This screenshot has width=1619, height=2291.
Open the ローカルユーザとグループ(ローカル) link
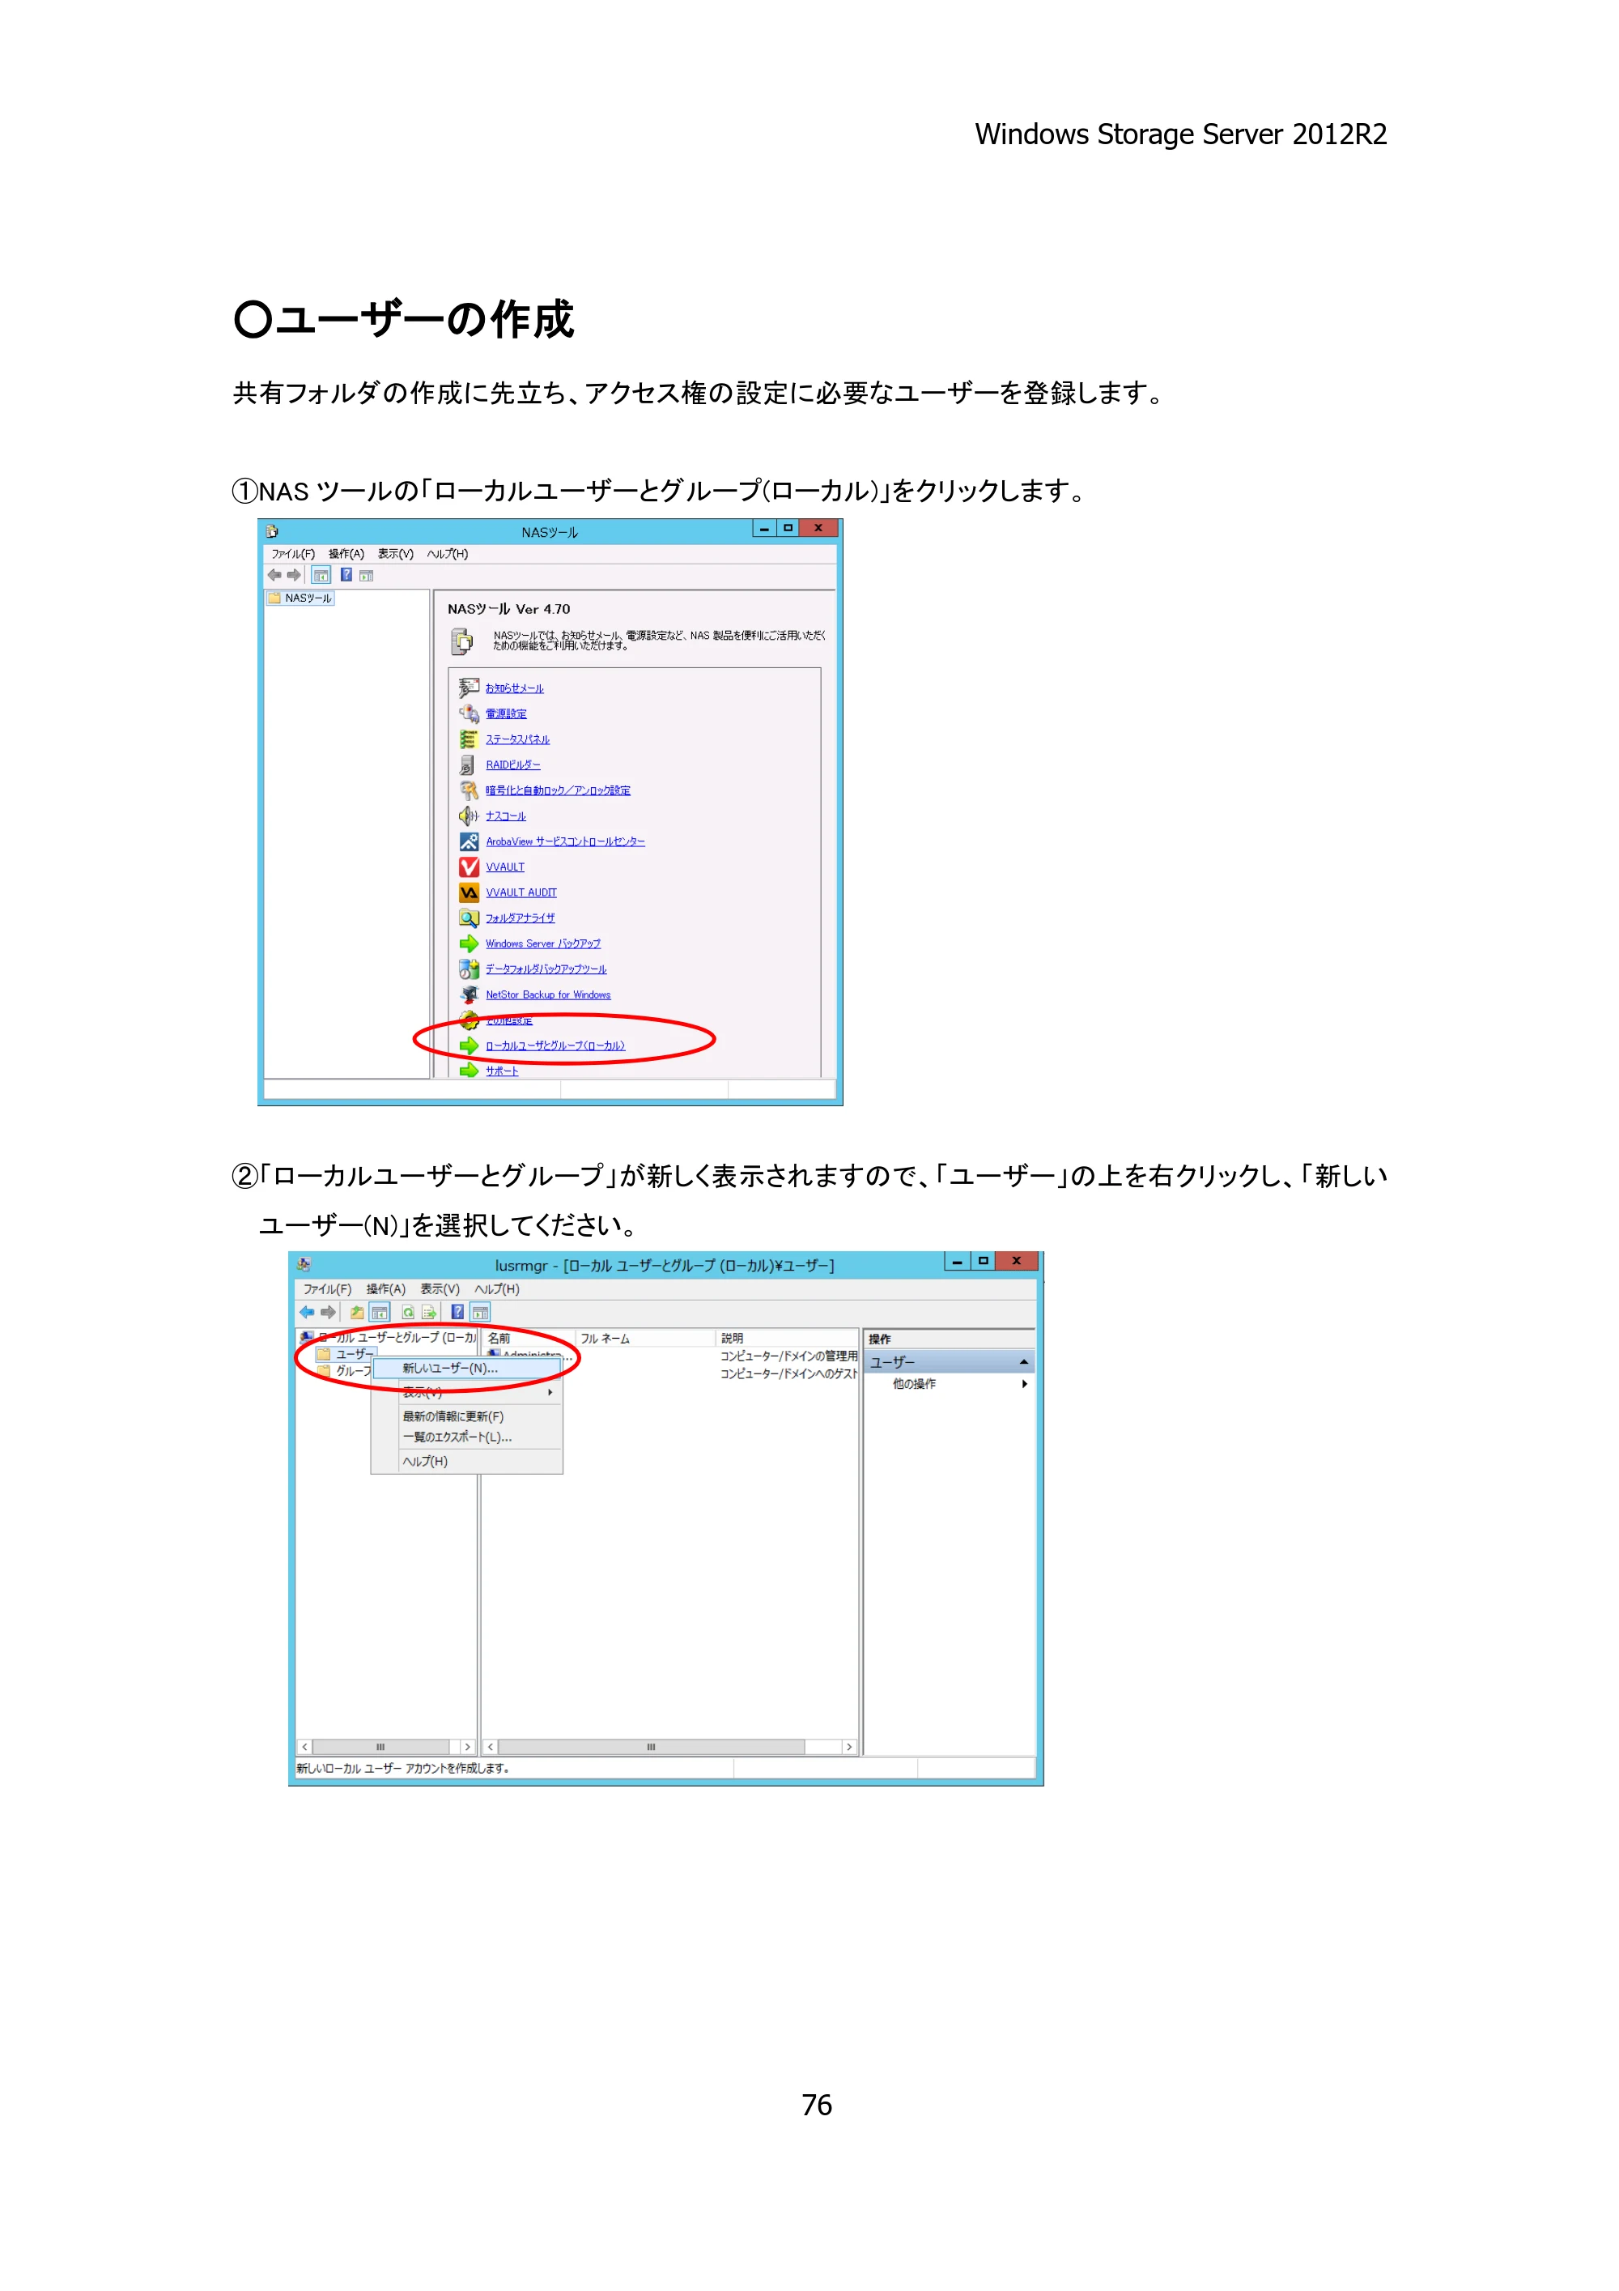click(555, 1045)
